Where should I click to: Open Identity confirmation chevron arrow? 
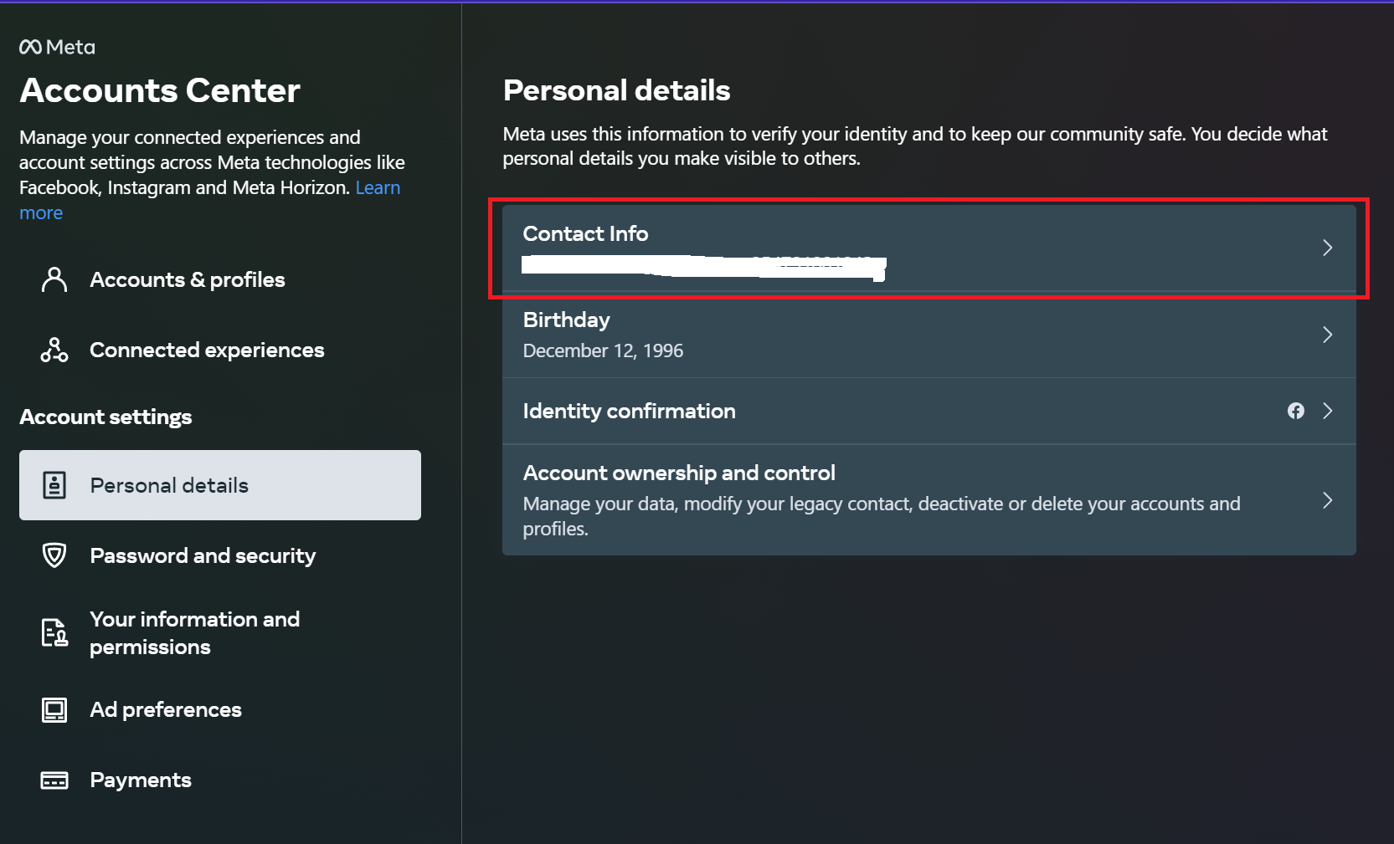coord(1327,411)
